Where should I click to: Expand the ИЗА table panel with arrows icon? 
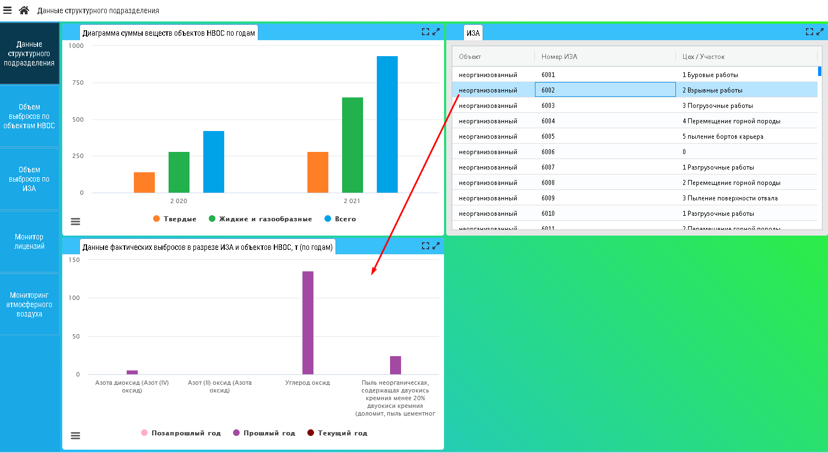pos(820,32)
